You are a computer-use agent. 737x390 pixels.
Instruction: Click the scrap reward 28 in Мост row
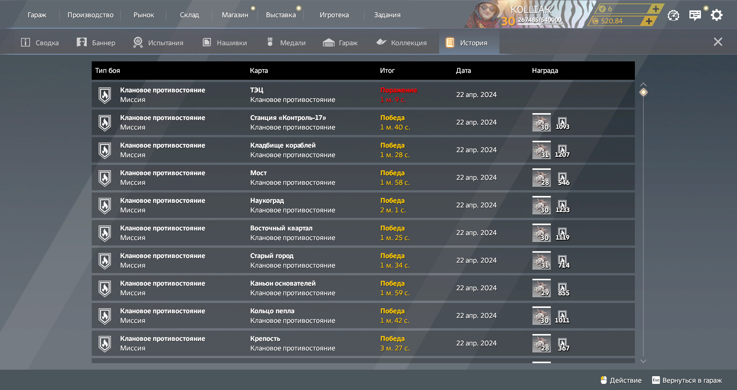pos(542,178)
